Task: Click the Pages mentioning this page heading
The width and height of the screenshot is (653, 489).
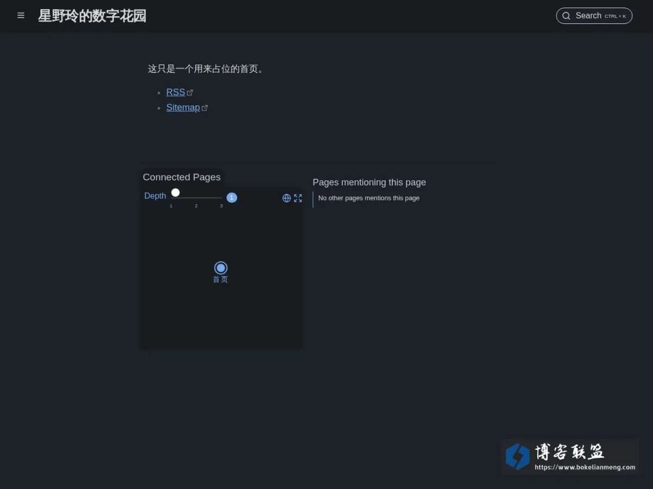Action: (x=369, y=183)
